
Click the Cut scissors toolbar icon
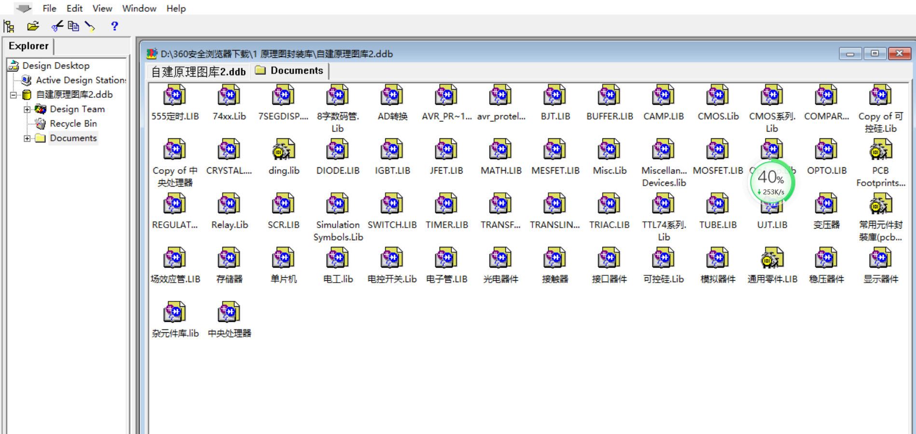[57, 26]
